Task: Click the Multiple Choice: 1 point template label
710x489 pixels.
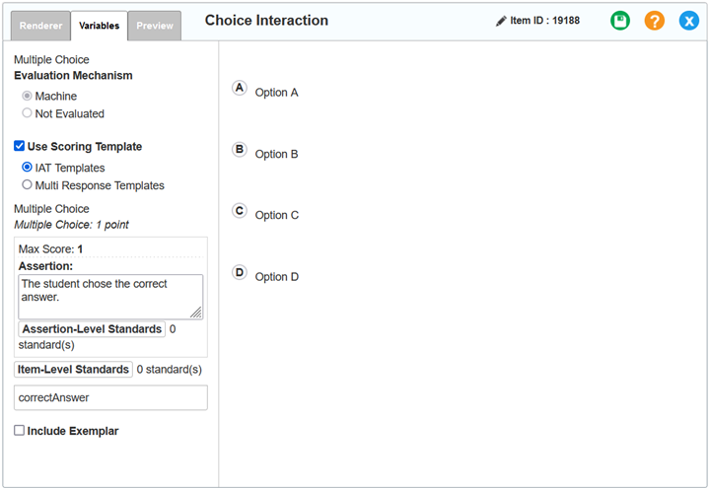Action: (72, 225)
